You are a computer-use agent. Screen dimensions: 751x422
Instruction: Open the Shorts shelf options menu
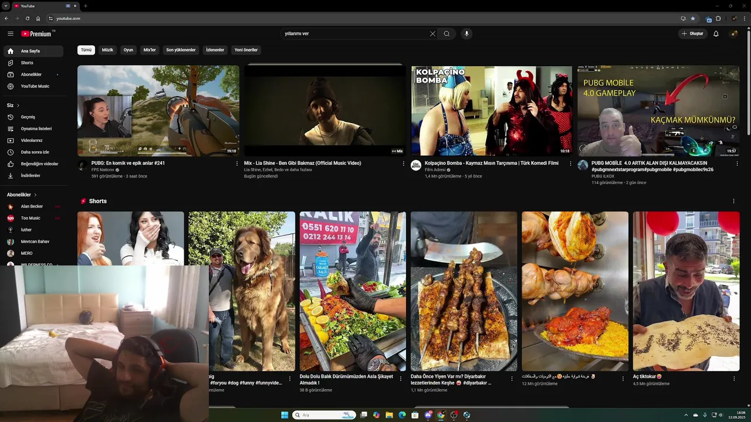[733, 201]
